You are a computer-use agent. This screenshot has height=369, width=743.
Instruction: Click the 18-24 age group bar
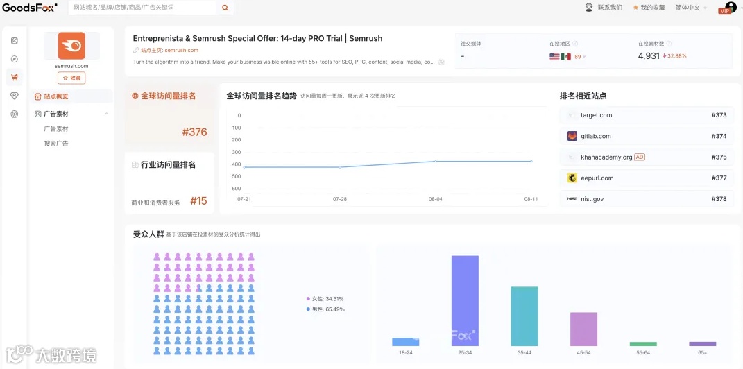(406, 342)
